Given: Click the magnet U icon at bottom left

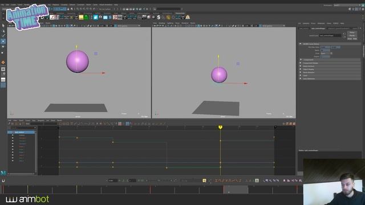Looking at the screenshot, I should coord(3,181).
